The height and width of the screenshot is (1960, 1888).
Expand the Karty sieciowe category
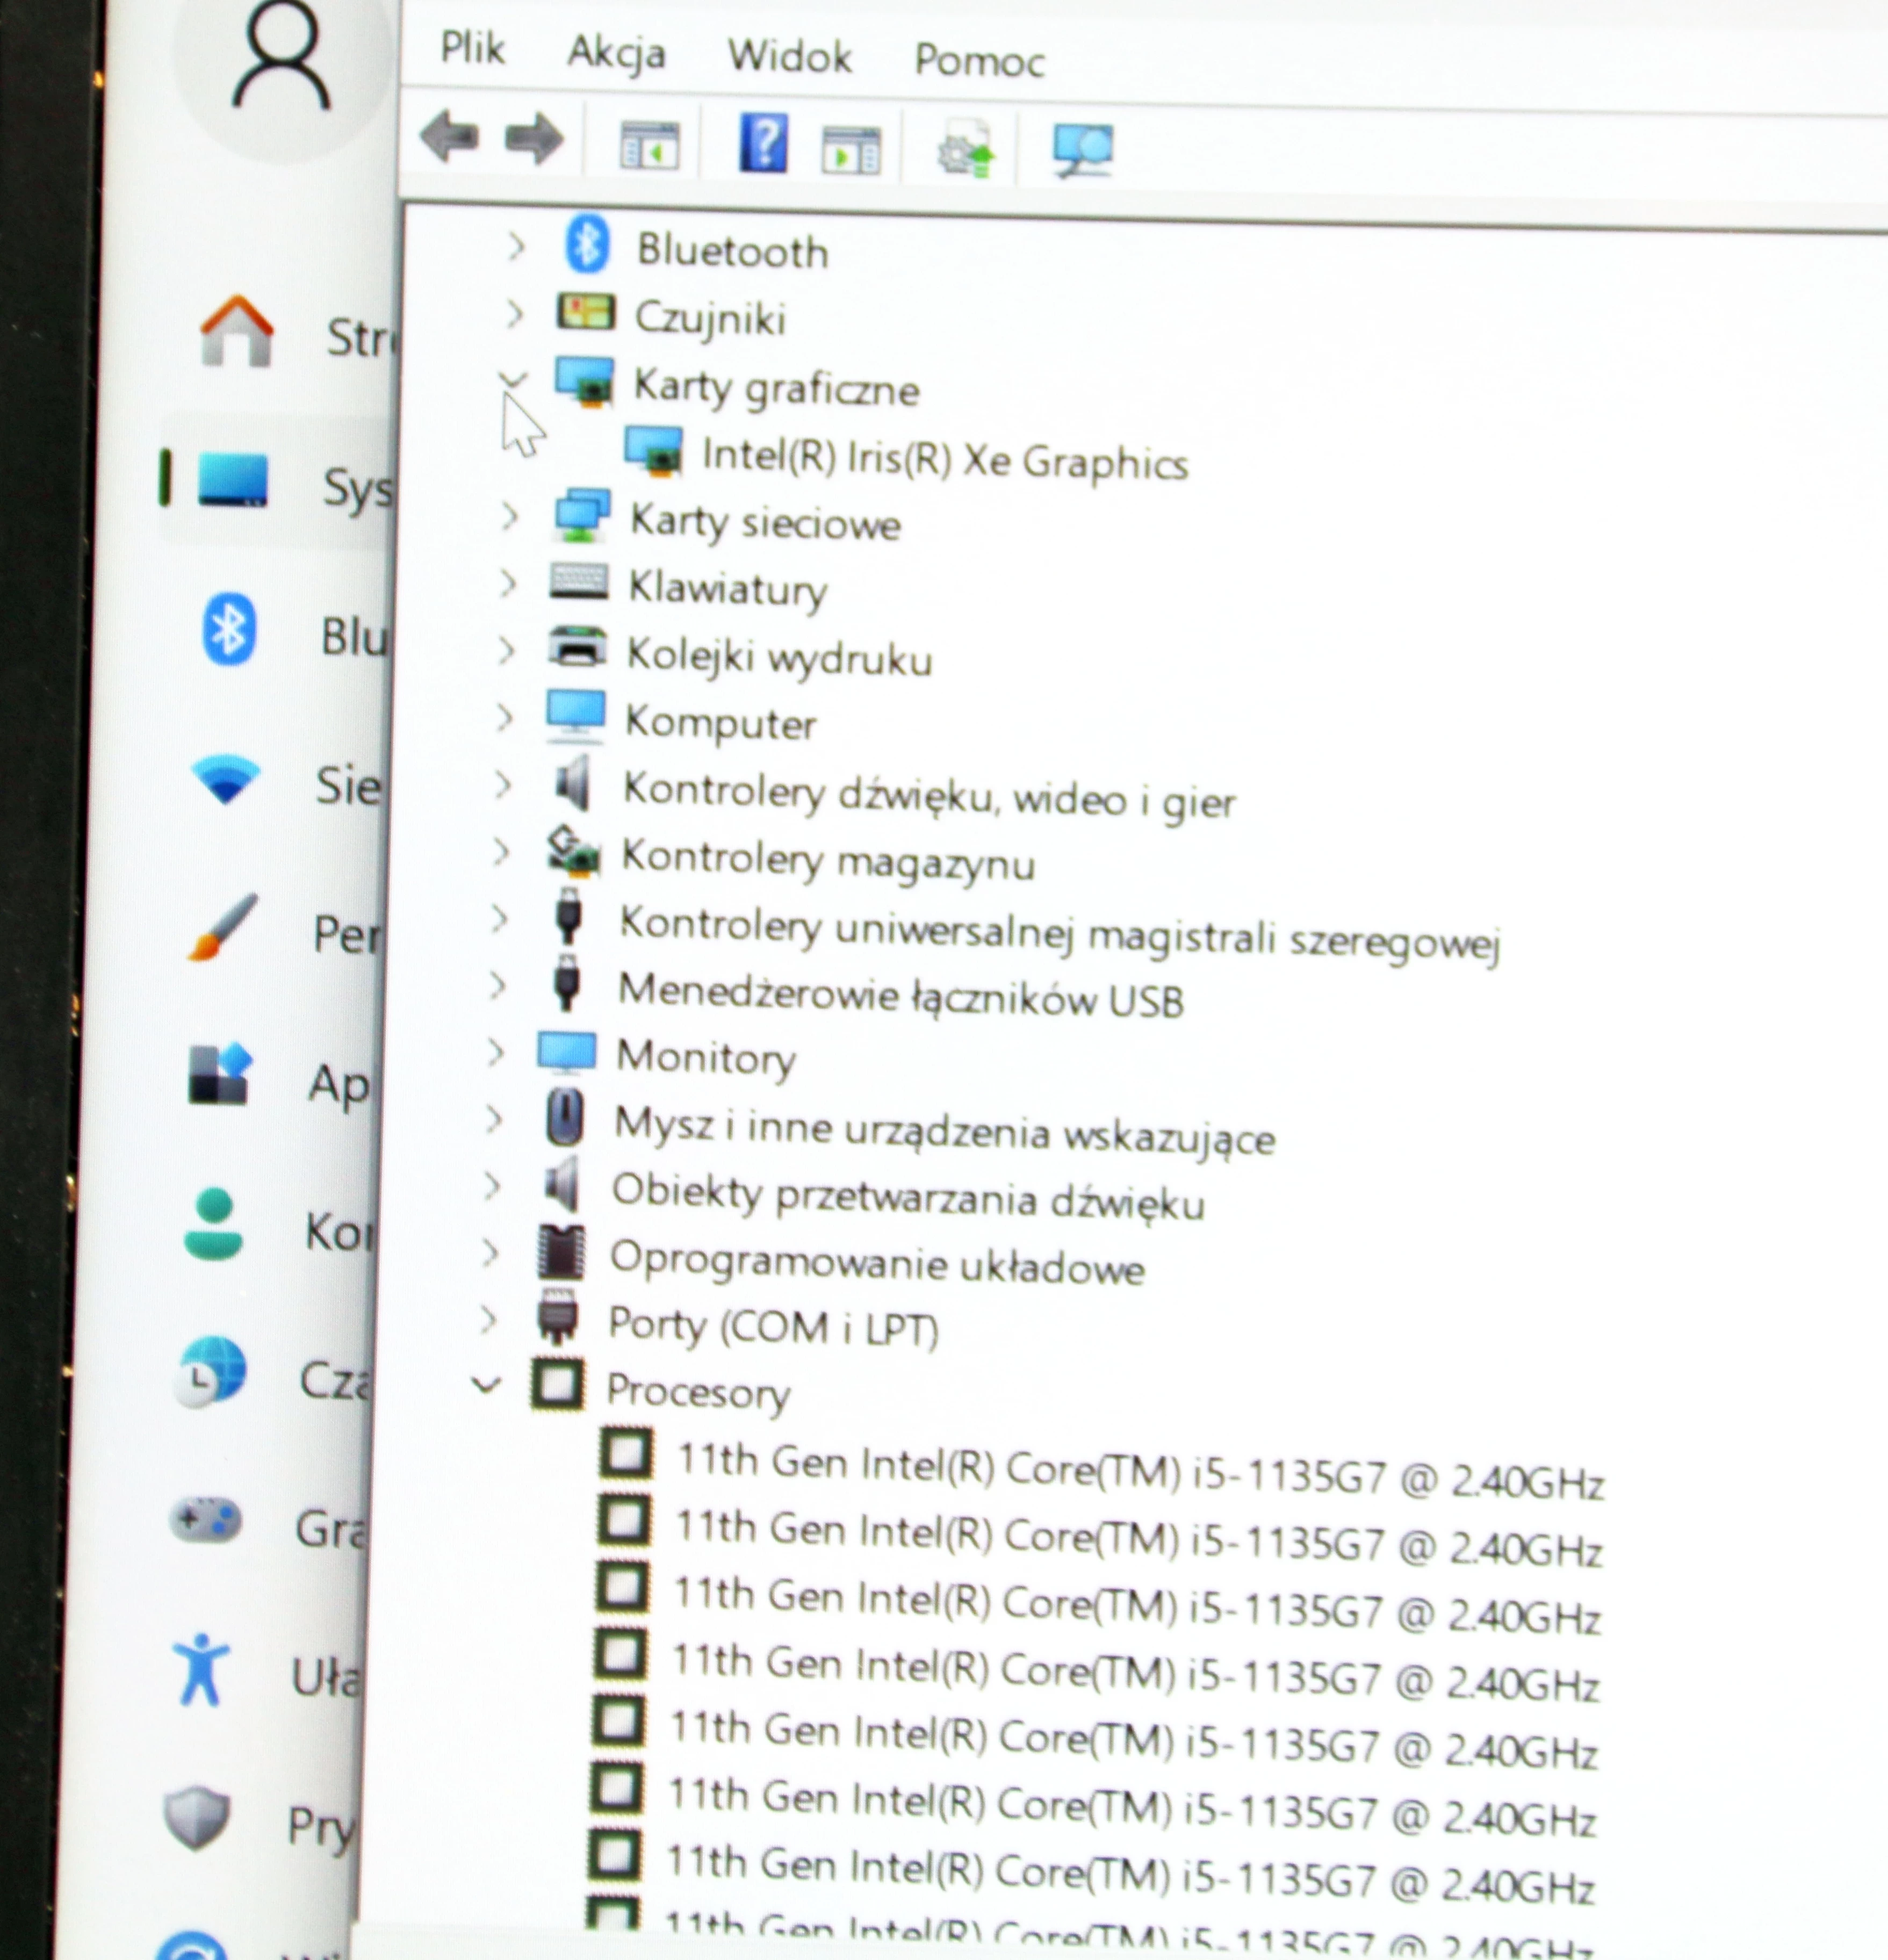(x=510, y=516)
